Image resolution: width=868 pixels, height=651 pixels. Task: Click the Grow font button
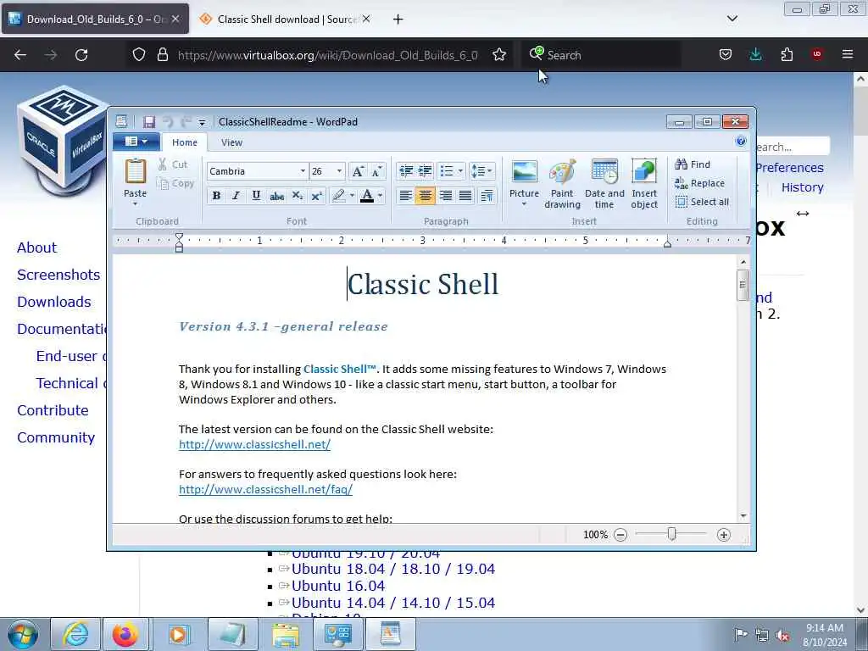pos(359,171)
